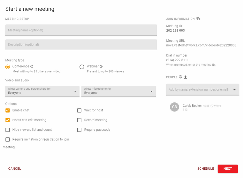Click the Meeting name input field
The height and width of the screenshot is (178, 243).
tap(81, 30)
